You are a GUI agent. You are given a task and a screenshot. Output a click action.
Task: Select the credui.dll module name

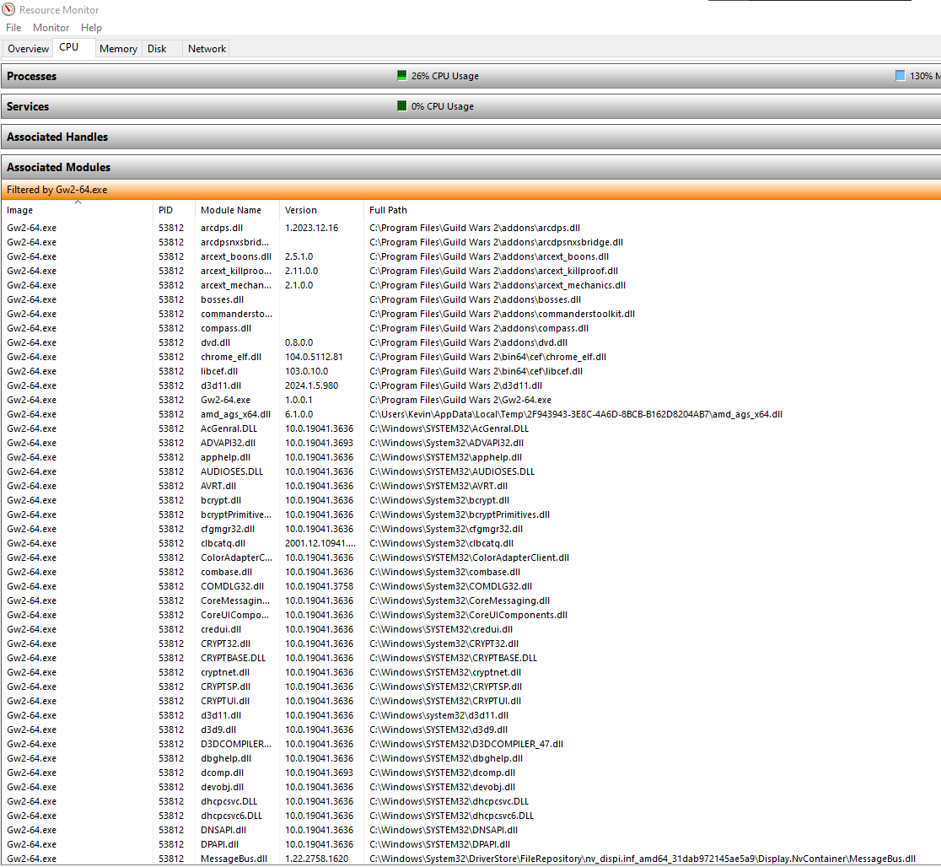(x=221, y=630)
